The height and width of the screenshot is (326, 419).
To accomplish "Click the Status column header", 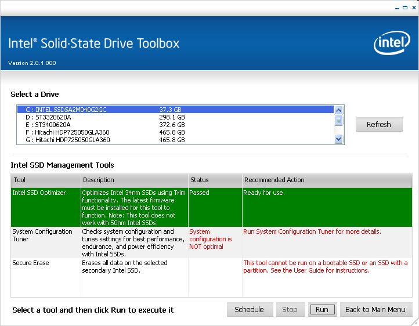I will point(214,180).
